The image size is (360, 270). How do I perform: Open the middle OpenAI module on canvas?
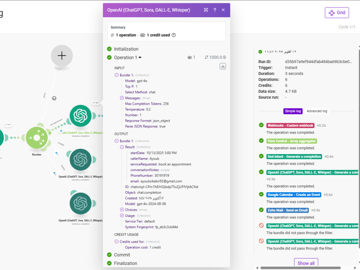[81, 159]
